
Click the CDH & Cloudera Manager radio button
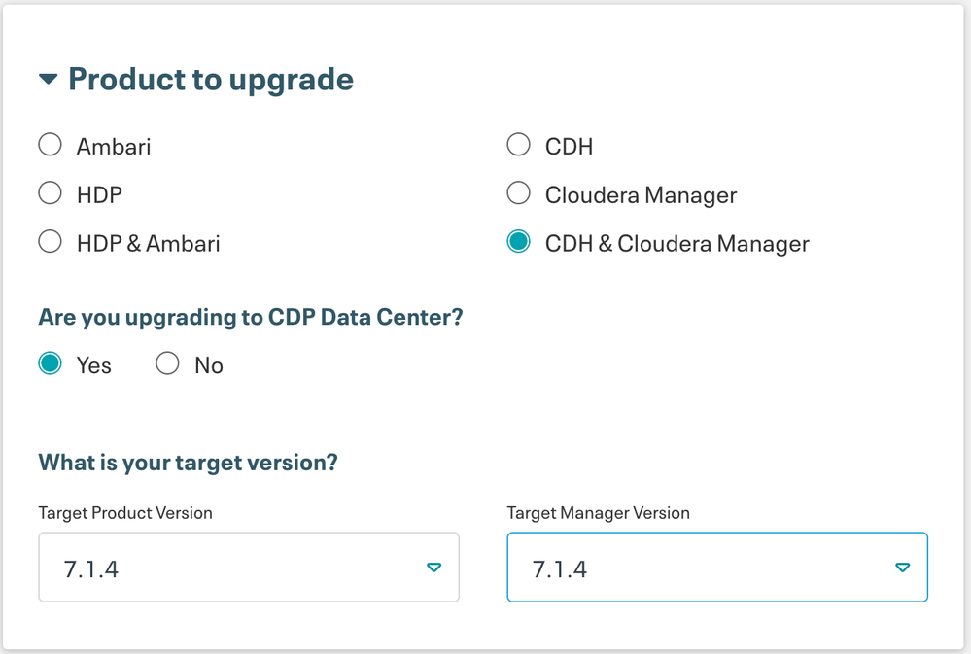pos(518,242)
